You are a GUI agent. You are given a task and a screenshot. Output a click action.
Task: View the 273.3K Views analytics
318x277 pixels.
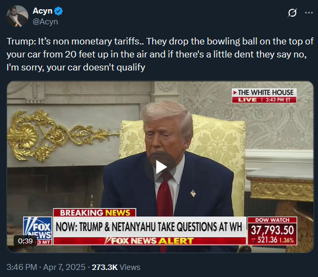click(116, 267)
